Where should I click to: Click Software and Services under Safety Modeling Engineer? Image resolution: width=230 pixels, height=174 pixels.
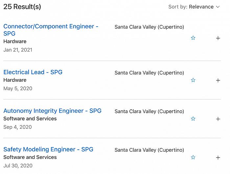[x=30, y=157]
